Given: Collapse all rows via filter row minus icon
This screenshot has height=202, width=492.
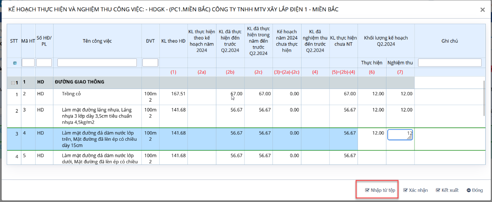Looking at the screenshot, I should [15, 63].
